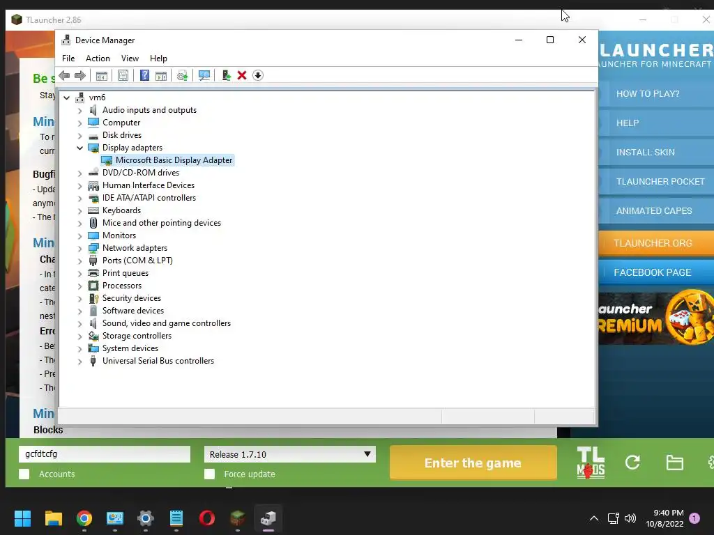The height and width of the screenshot is (535, 714).
Task: Open the Action menu in Device Manager
Action: click(98, 59)
